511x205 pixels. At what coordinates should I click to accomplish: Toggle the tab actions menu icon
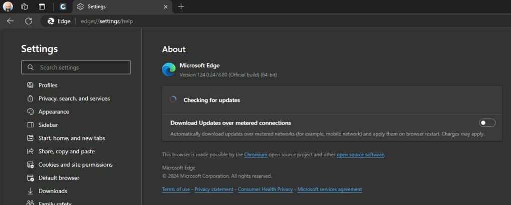[42, 6]
